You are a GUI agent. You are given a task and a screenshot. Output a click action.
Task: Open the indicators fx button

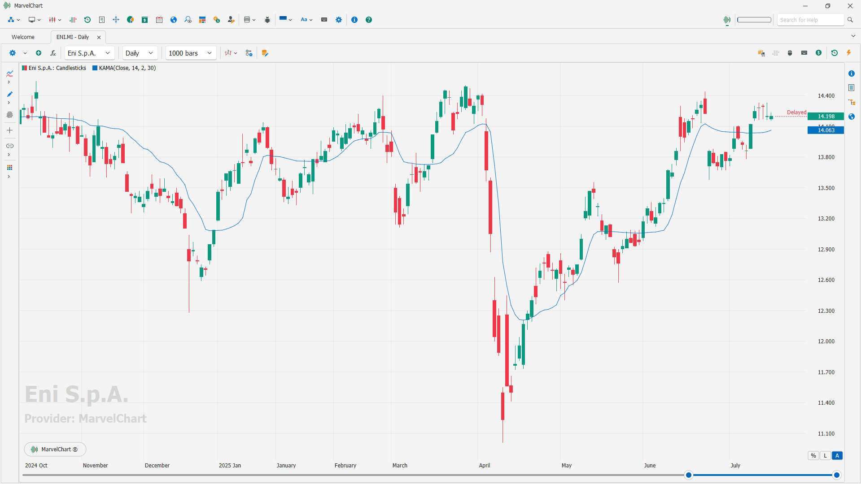point(53,53)
